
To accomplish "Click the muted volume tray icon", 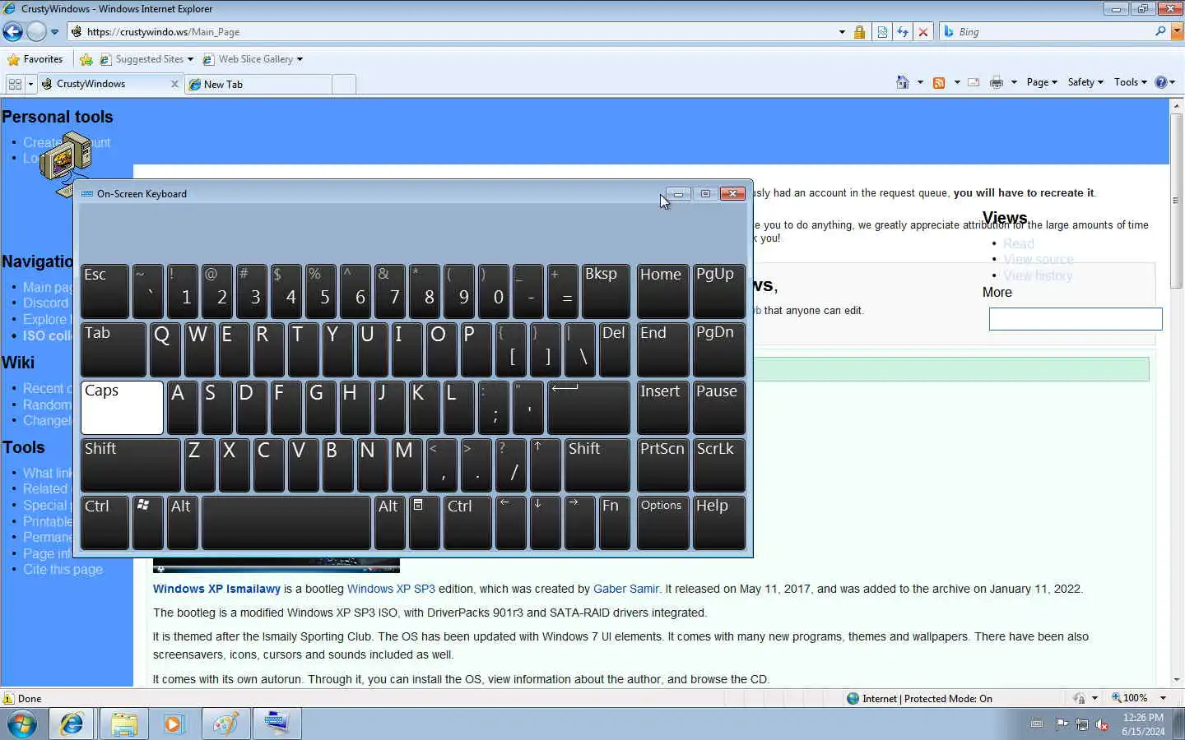I will [1103, 724].
